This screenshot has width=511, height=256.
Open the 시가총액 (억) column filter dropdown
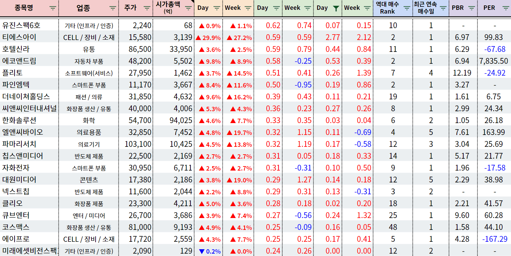tap(188, 8)
